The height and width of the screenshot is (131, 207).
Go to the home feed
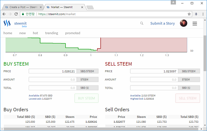click(8, 33)
